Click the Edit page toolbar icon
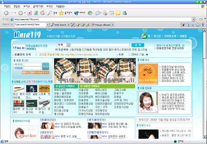The width and height of the screenshot is (207, 144). pos(111,13)
